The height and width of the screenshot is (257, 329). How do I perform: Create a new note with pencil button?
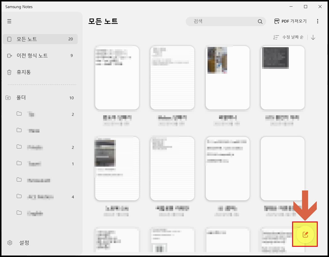305,234
